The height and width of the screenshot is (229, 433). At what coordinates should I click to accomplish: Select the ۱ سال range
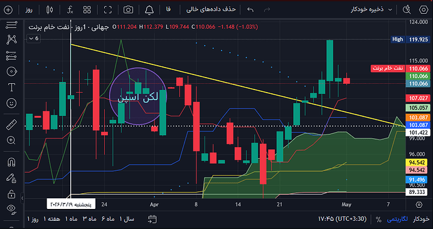pyautogui.click(x=127, y=219)
